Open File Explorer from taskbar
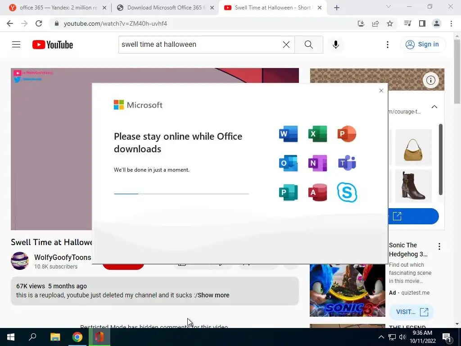 pyautogui.click(x=55, y=337)
